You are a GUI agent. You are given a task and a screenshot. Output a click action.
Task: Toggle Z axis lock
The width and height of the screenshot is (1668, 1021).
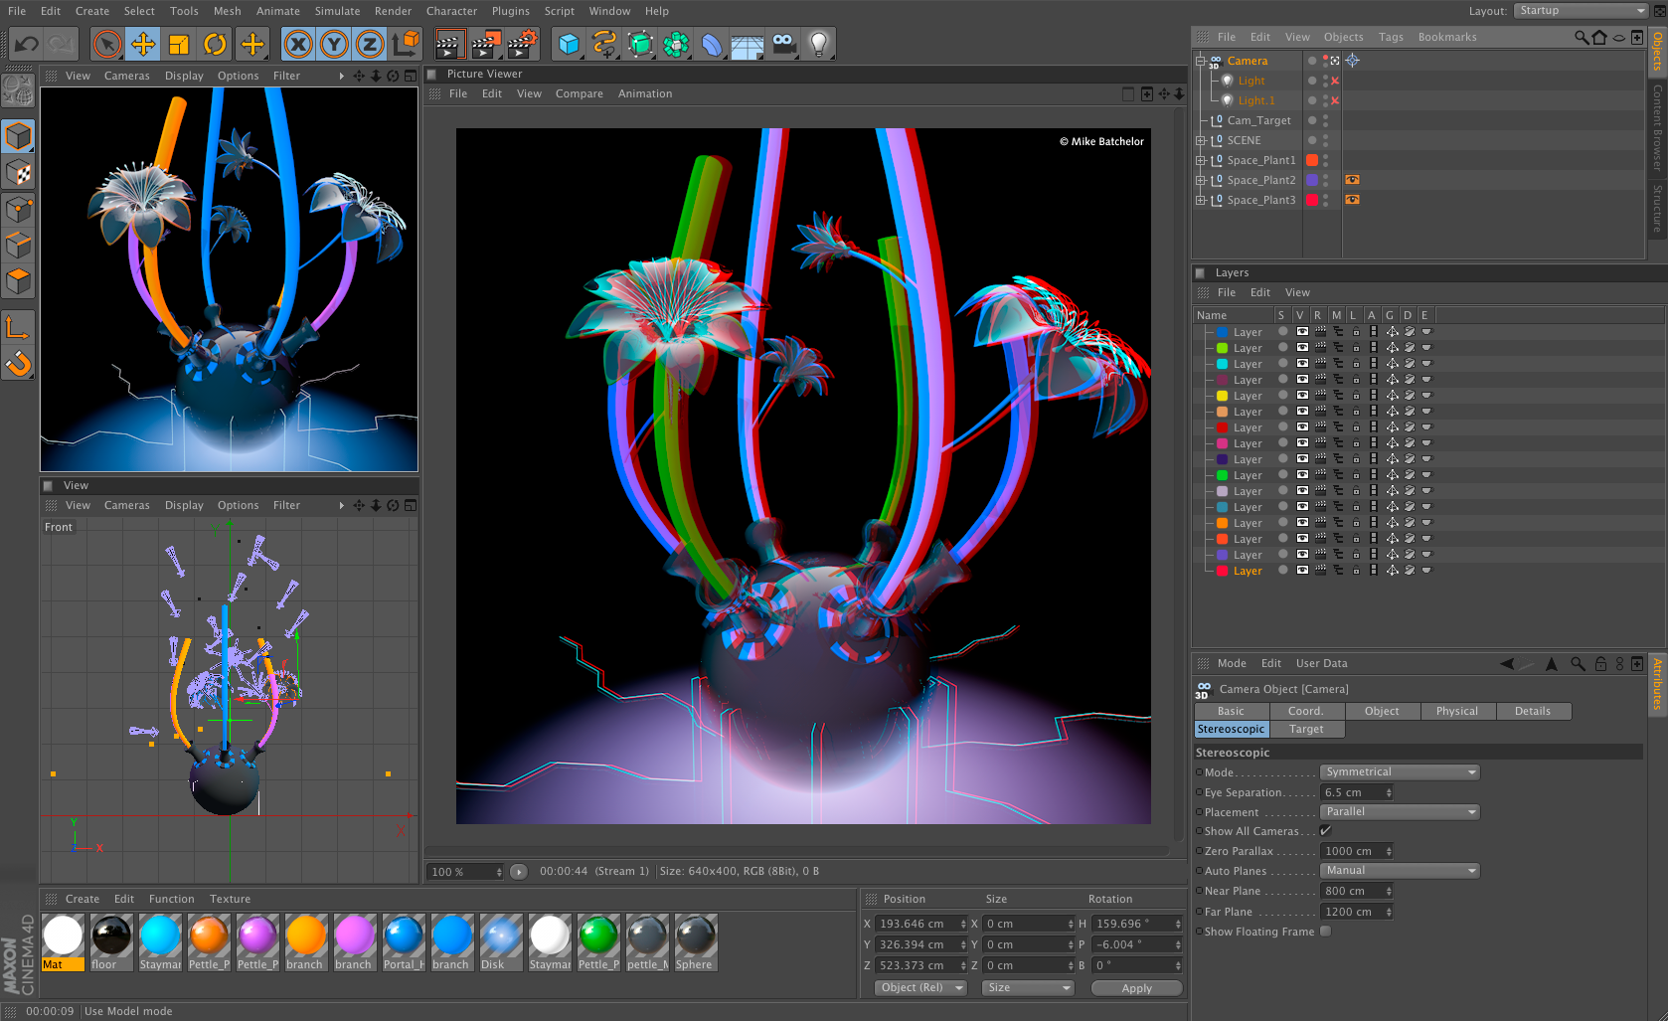(370, 44)
